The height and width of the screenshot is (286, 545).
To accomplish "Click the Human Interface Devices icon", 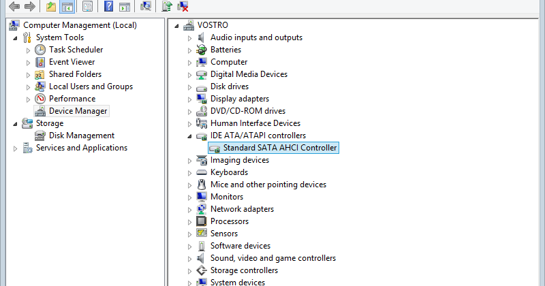I will tap(201, 123).
